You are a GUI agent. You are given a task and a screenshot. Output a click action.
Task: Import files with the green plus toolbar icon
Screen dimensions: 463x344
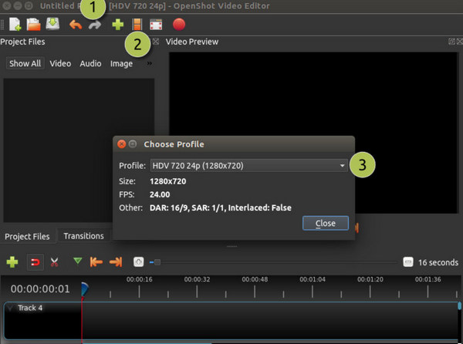[117, 25]
